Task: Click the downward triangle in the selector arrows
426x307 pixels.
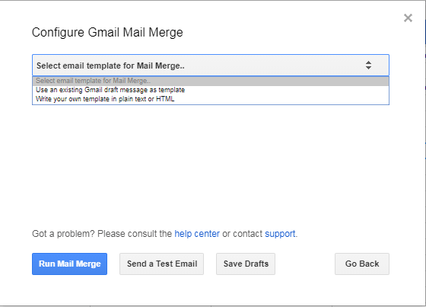Action: tap(368, 68)
